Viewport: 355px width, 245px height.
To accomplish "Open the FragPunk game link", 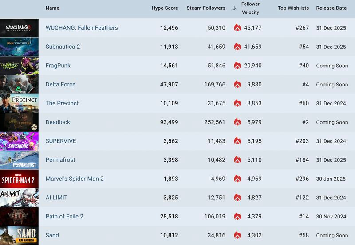I will click(58, 66).
